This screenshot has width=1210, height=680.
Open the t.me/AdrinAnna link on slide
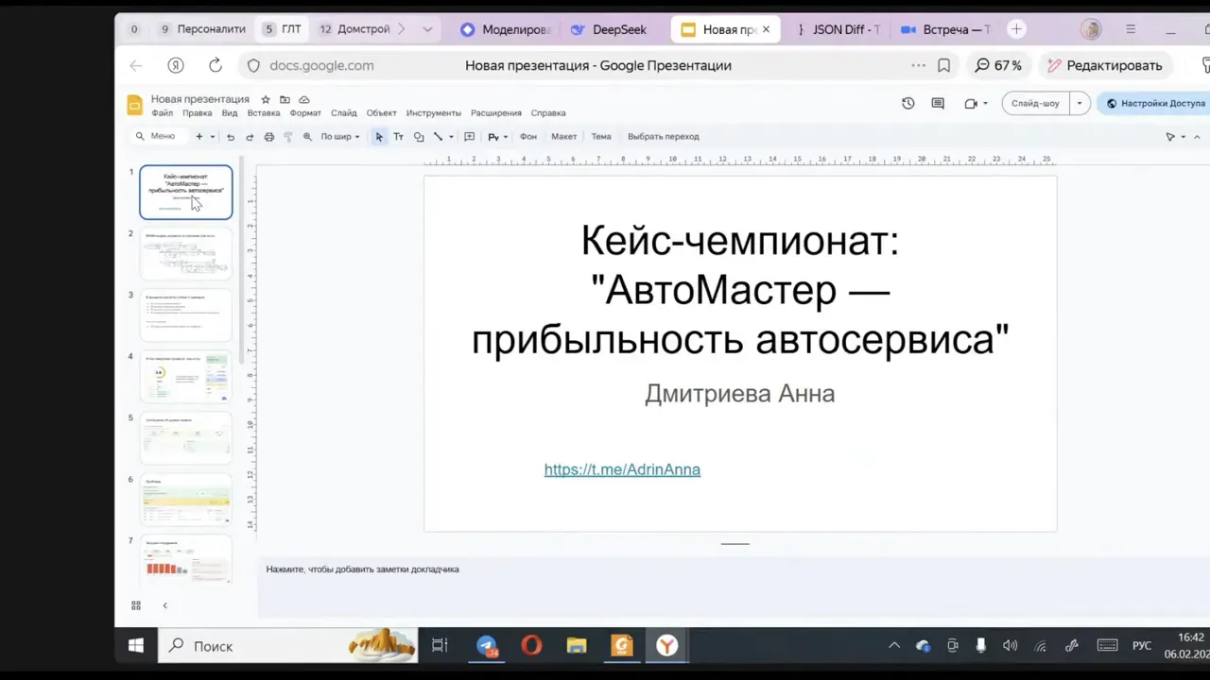[622, 469]
